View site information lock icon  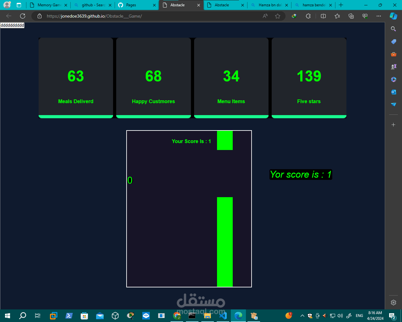pos(40,16)
